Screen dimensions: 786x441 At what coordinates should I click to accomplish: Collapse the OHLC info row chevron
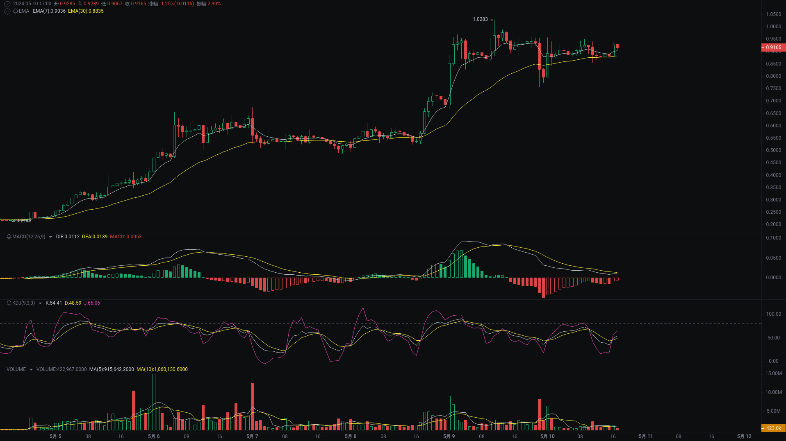coord(7,4)
